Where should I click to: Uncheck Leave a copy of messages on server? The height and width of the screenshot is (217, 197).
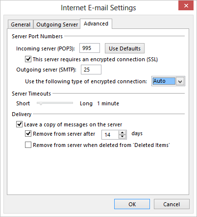[x=19, y=124]
